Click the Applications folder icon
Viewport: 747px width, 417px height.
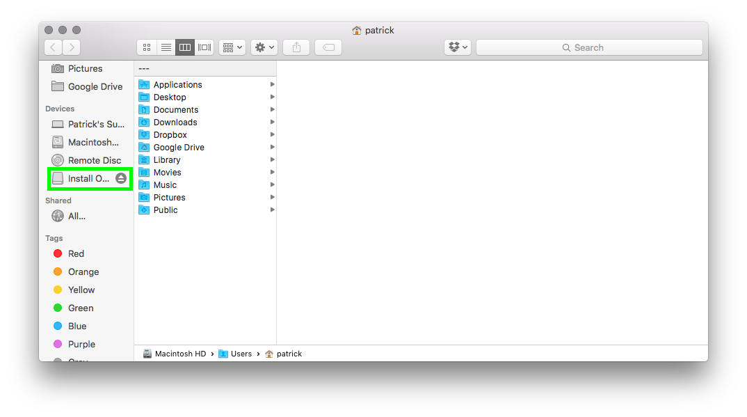(x=144, y=84)
